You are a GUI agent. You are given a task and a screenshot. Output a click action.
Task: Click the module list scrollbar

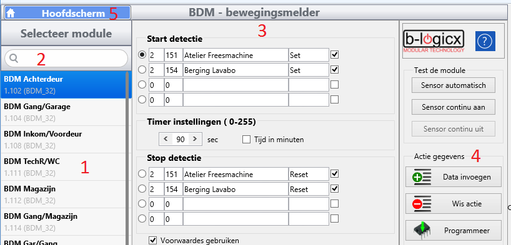coord(126,158)
